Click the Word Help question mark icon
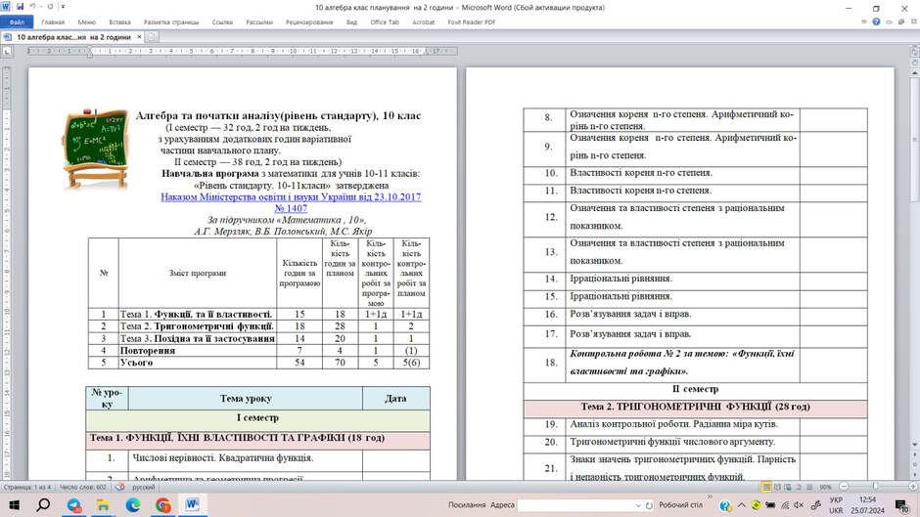Screen dimensions: 920x517 pos(876,22)
